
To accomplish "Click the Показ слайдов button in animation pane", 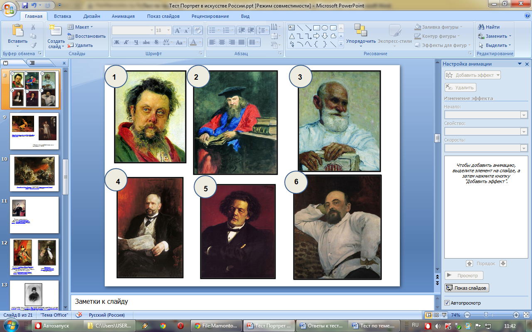I will pyautogui.click(x=467, y=288).
